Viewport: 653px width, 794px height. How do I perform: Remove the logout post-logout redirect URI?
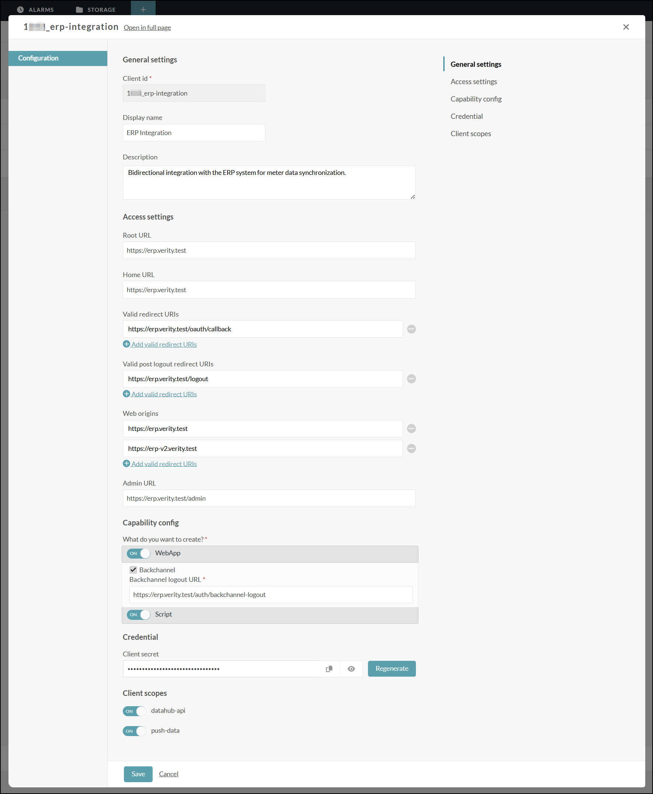[411, 379]
